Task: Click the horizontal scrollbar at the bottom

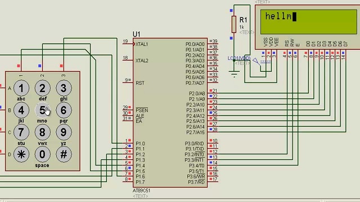Action: pyautogui.click(x=180, y=200)
